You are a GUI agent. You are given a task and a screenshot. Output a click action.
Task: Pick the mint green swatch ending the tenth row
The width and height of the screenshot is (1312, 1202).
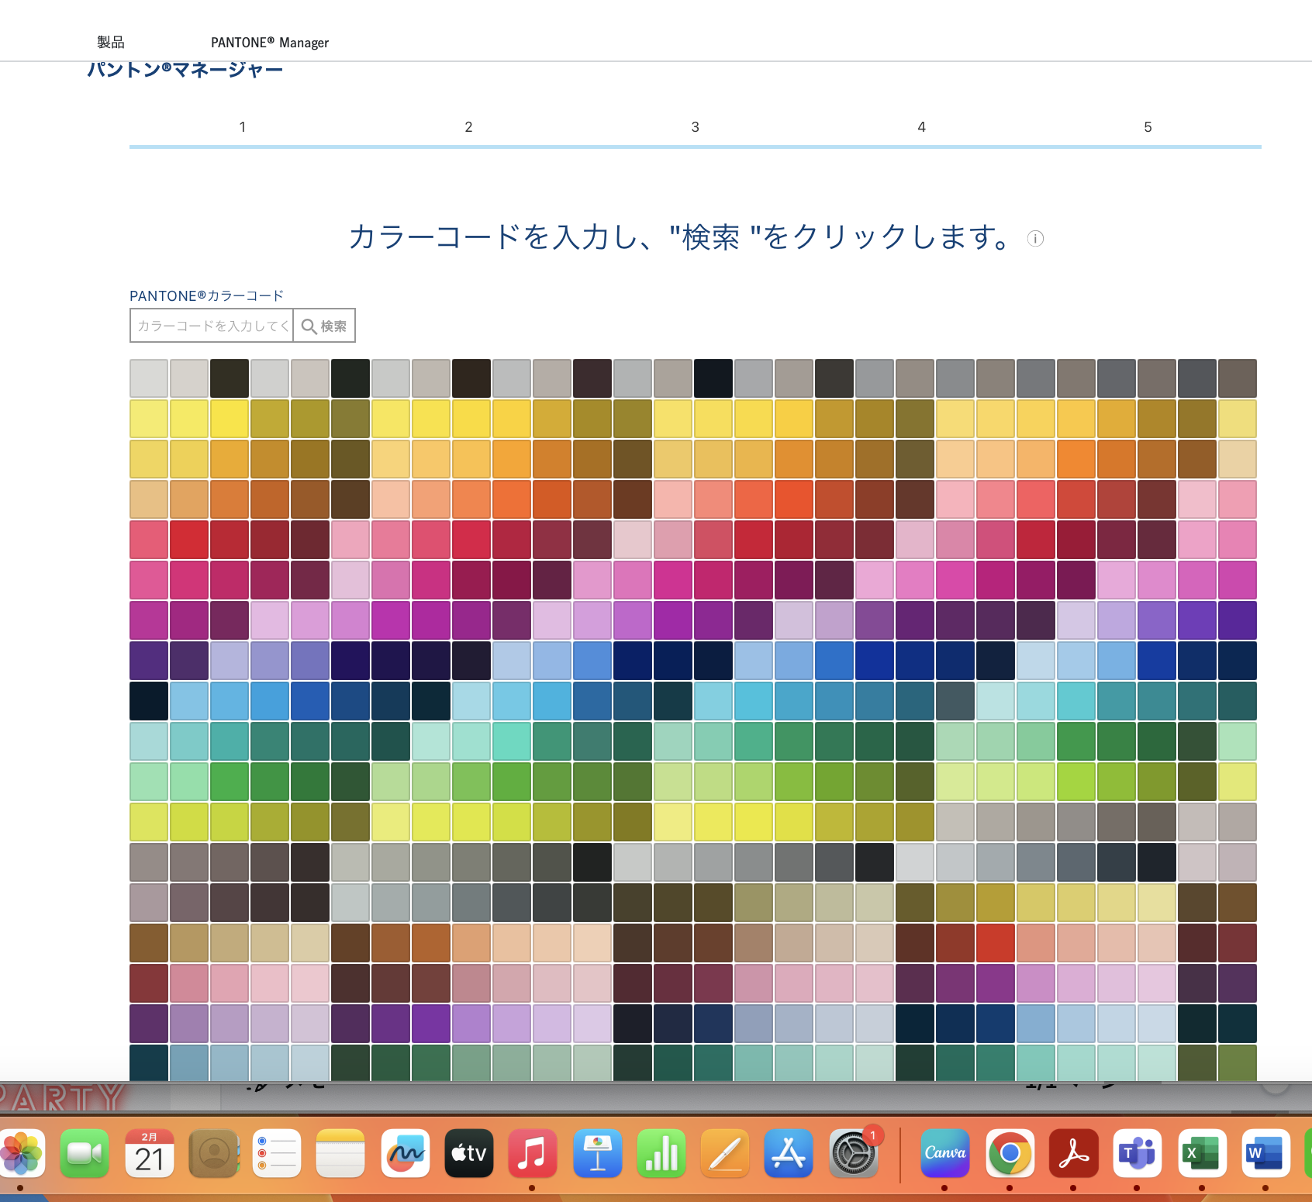[1238, 741]
